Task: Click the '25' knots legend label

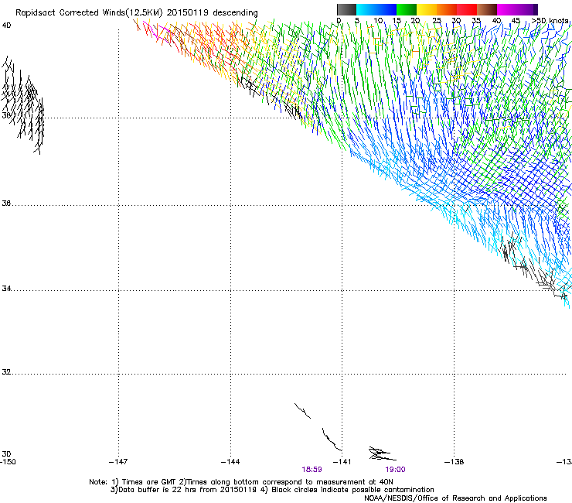Action: 437,20
